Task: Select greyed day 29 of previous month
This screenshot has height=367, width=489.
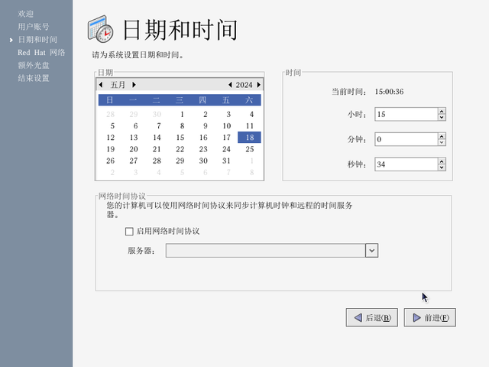Action: tap(134, 114)
